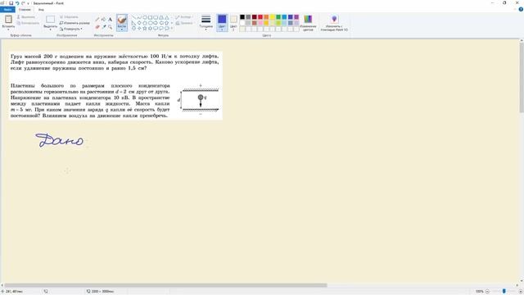524x295 pixels.
Task: Click the Save icon in quick access toolbar
Action: pyautogui.click(x=11, y=3)
